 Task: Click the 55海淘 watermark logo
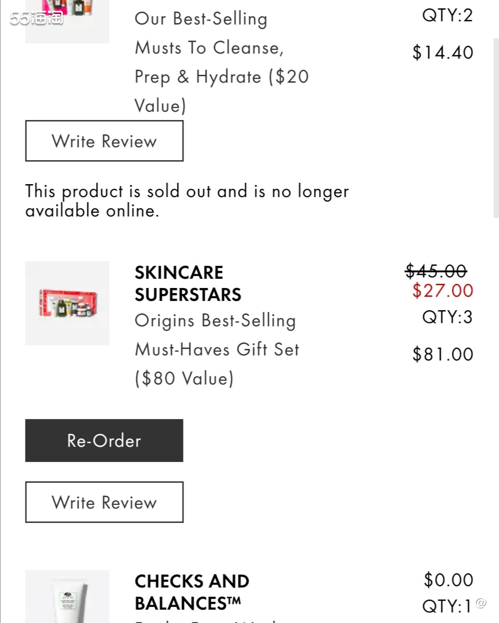[x=37, y=18]
